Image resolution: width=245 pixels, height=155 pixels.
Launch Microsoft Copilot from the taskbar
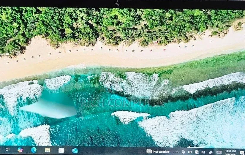click(x=20, y=150)
